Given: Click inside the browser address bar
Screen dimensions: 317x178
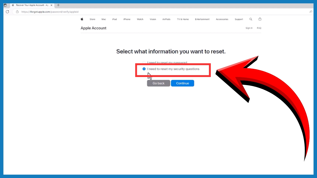Looking at the screenshot, I should (x=106, y=12).
